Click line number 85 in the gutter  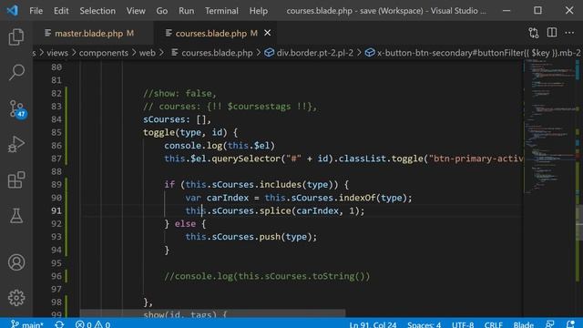pyautogui.click(x=56, y=132)
